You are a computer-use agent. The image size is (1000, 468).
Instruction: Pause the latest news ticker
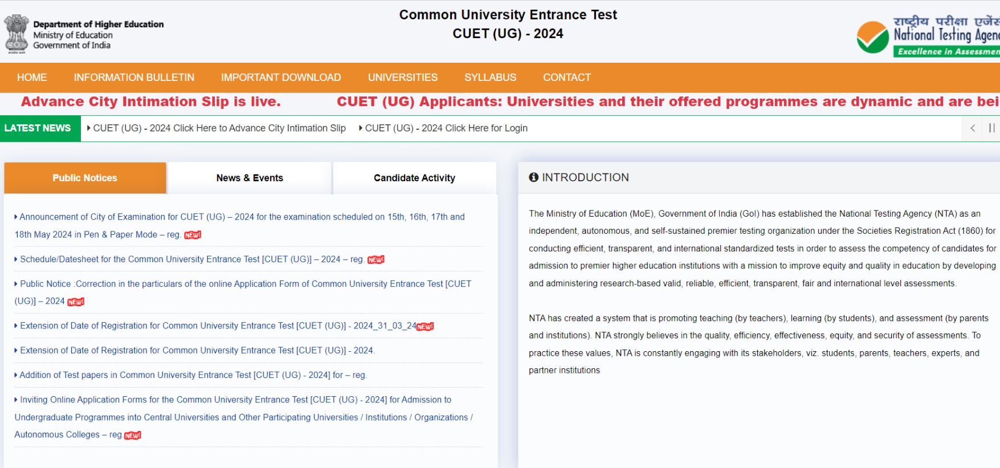click(991, 128)
